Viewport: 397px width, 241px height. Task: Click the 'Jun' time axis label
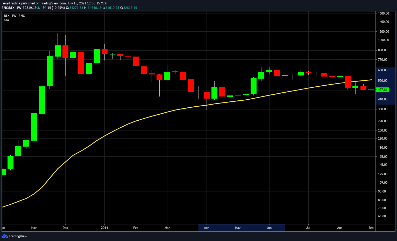tap(269, 228)
